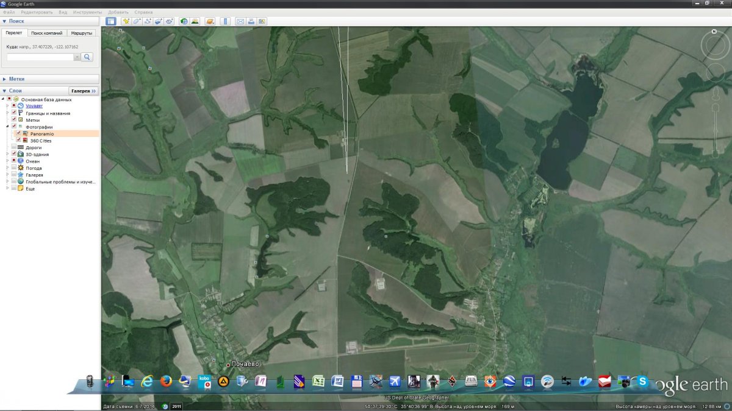732x411 pixels.
Task: Toggle the sunlight toolbar icon
Action: pos(195,21)
